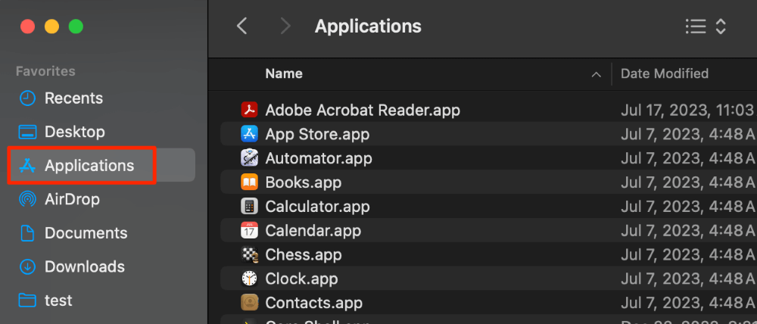Click the Desktop icon in sidebar
757x324 pixels.
tap(27, 131)
